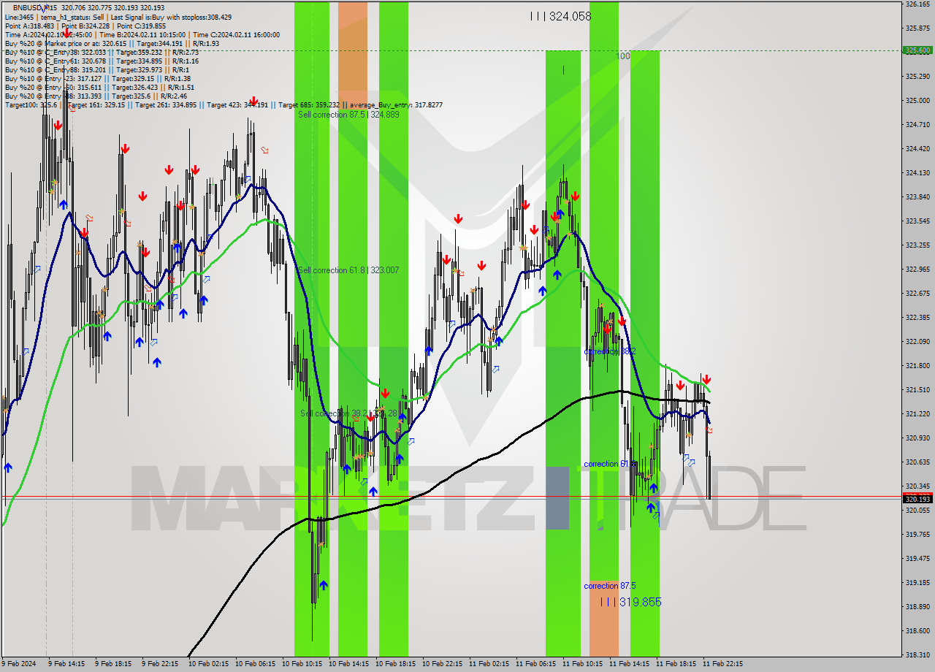Click the '11 Feb 18:15' time label
Image resolution: width=935 pixels, height=672 pixels.
click(x=676, y=664)
